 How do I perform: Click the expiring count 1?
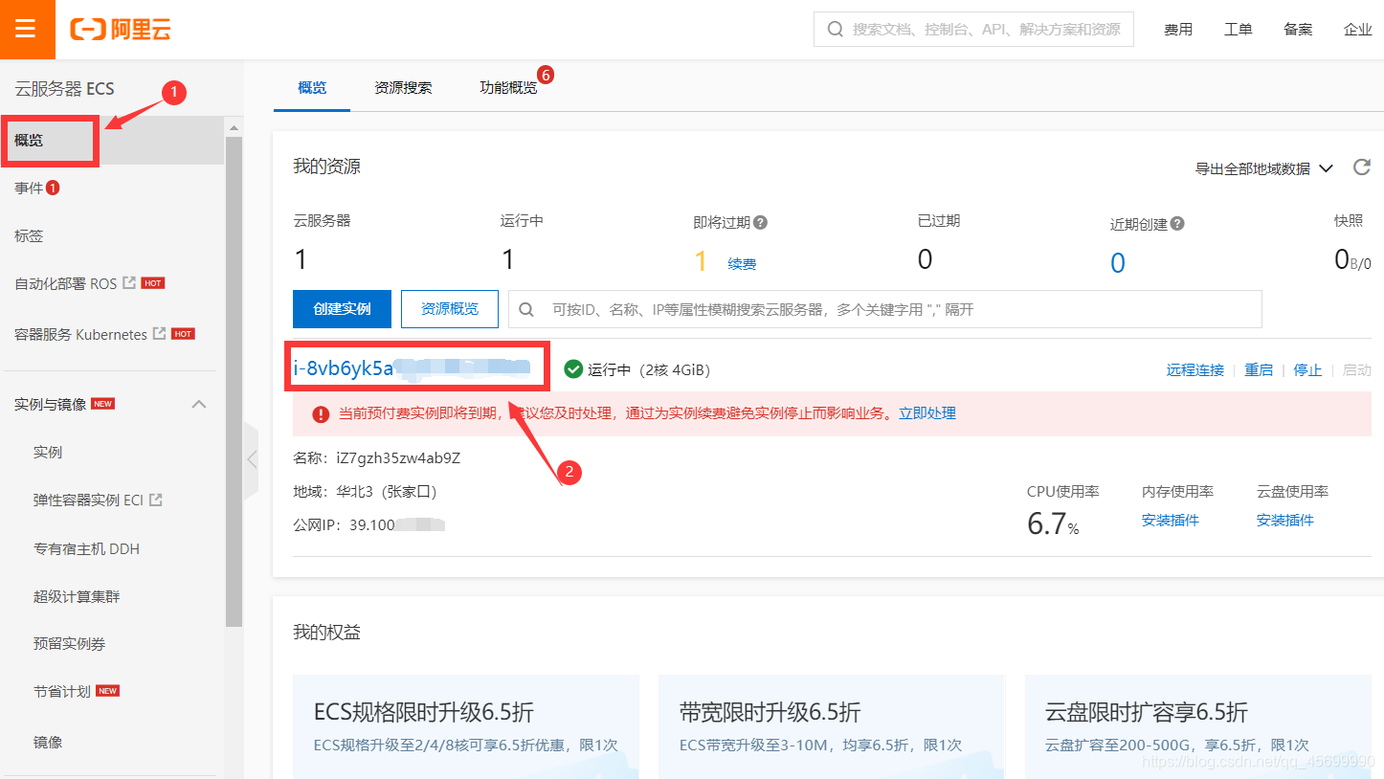(701, 261)
